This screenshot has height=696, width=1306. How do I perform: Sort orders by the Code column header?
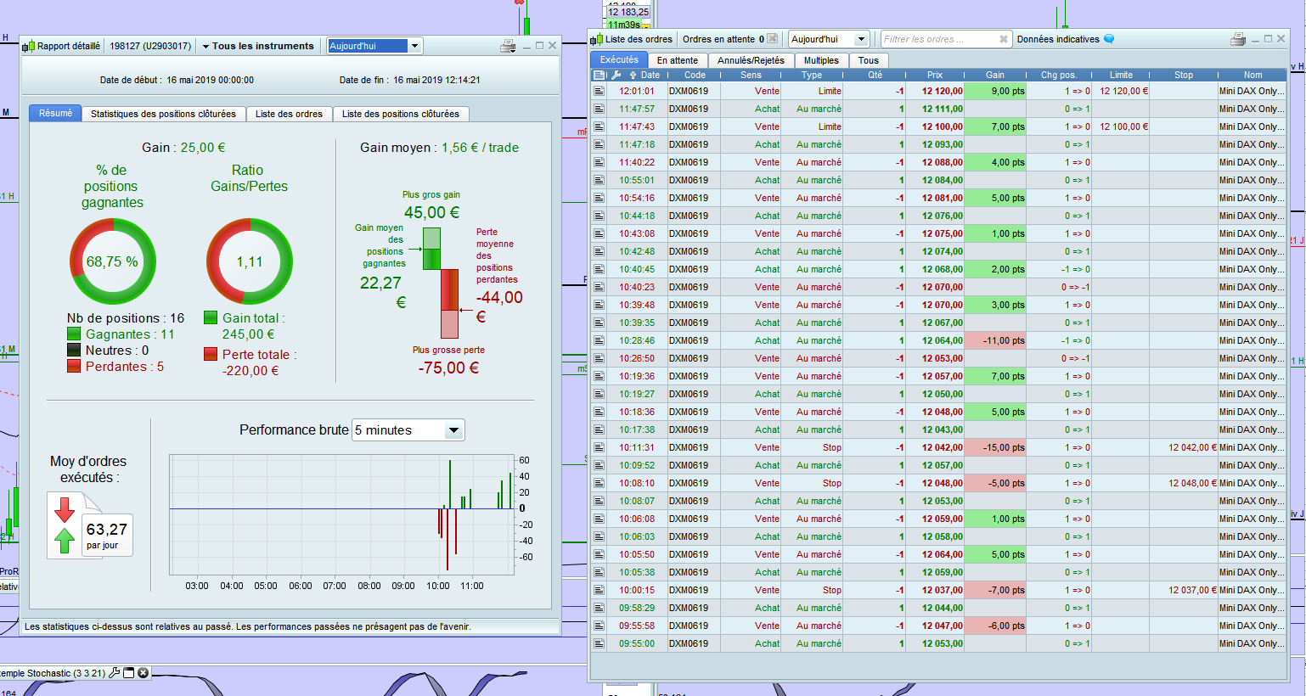pyautogui.click(x=695, y=75)
